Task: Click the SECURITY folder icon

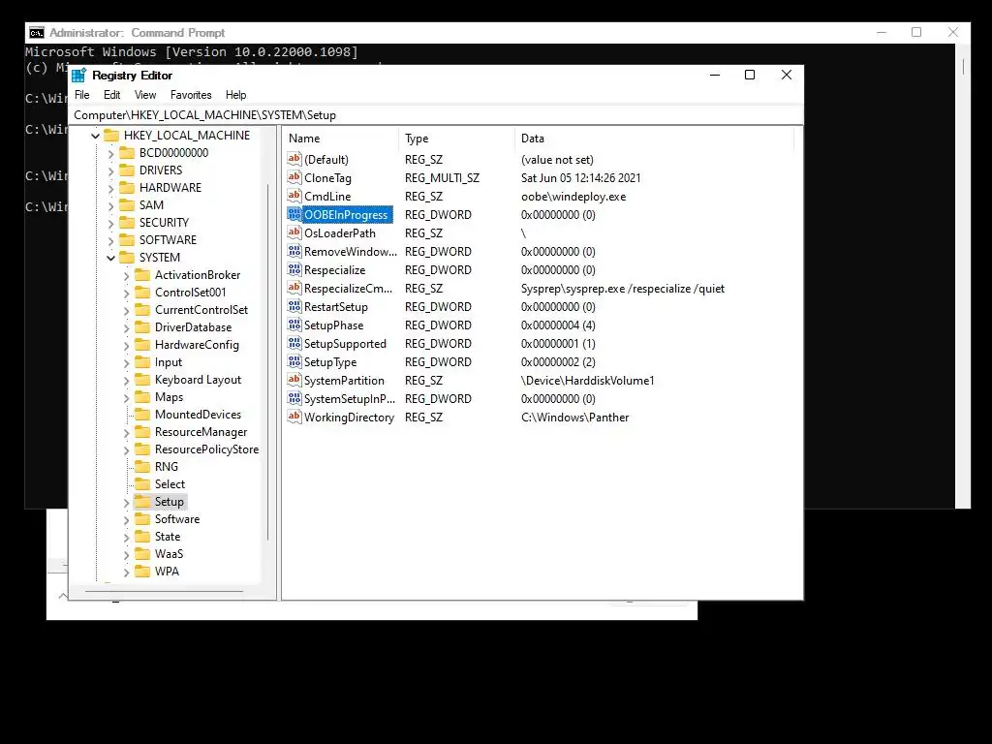Action: point(127,222)
